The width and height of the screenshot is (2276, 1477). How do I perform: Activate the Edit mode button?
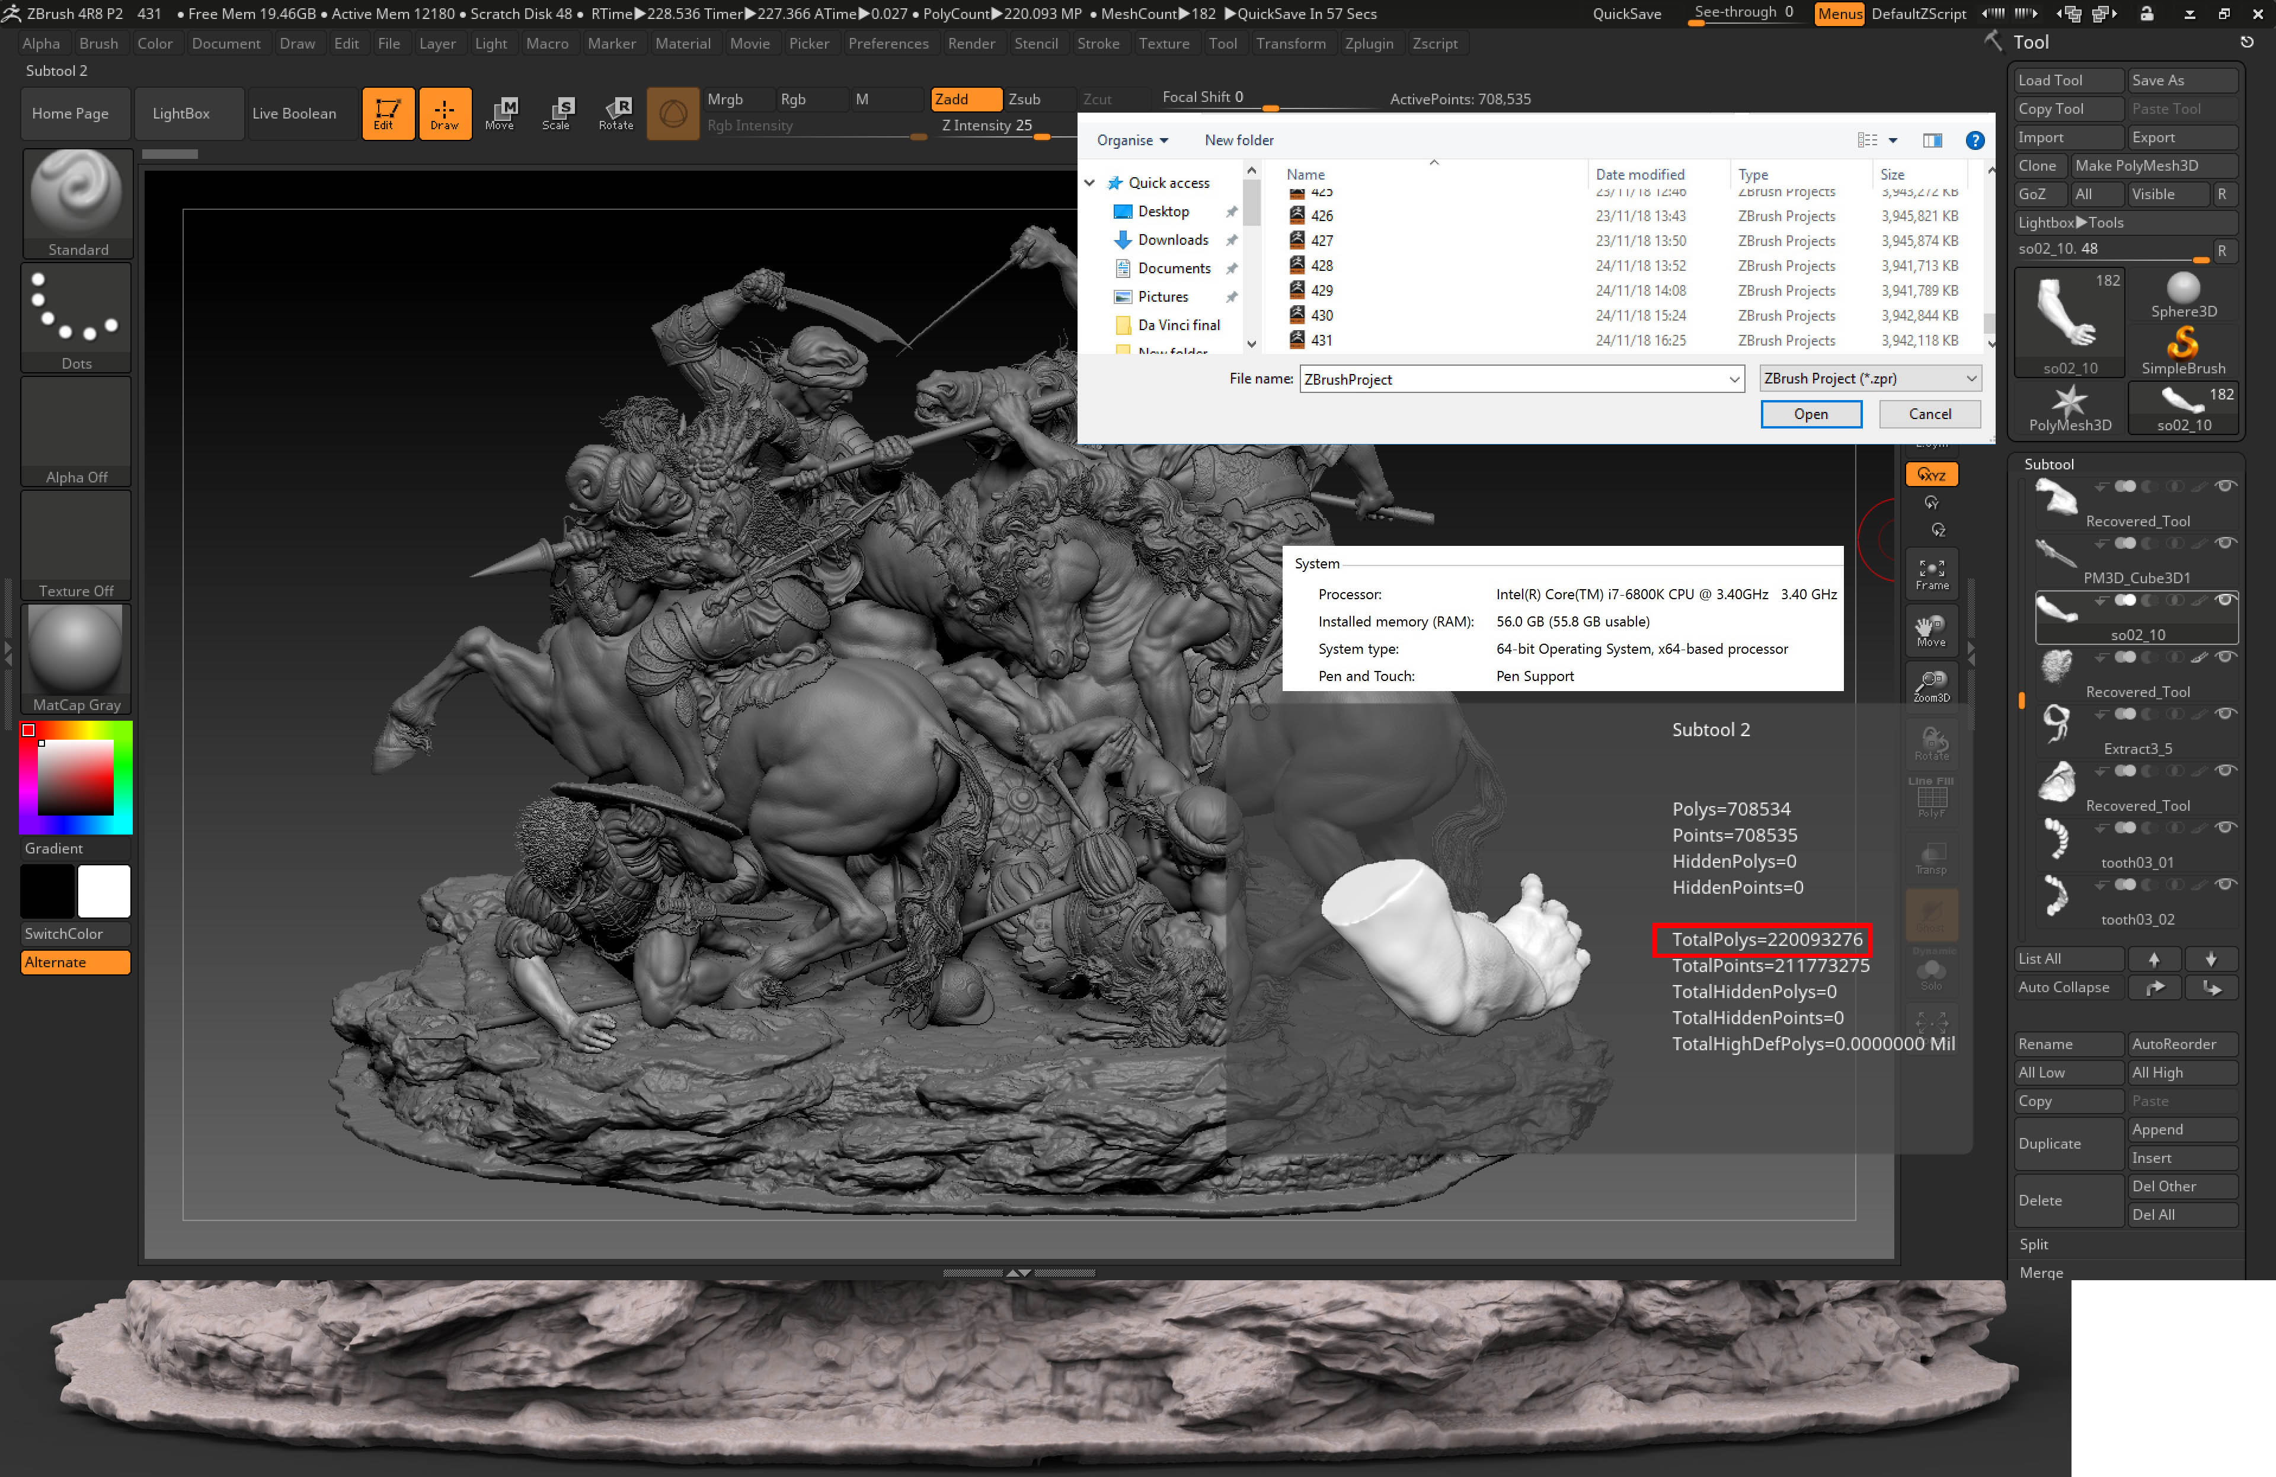[387, 114]
